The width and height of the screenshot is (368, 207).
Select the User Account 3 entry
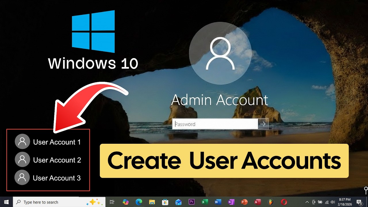point(48,178)
